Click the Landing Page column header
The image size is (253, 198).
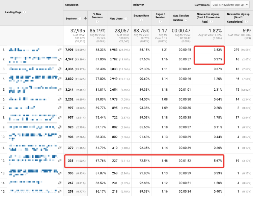click(13, 12)
